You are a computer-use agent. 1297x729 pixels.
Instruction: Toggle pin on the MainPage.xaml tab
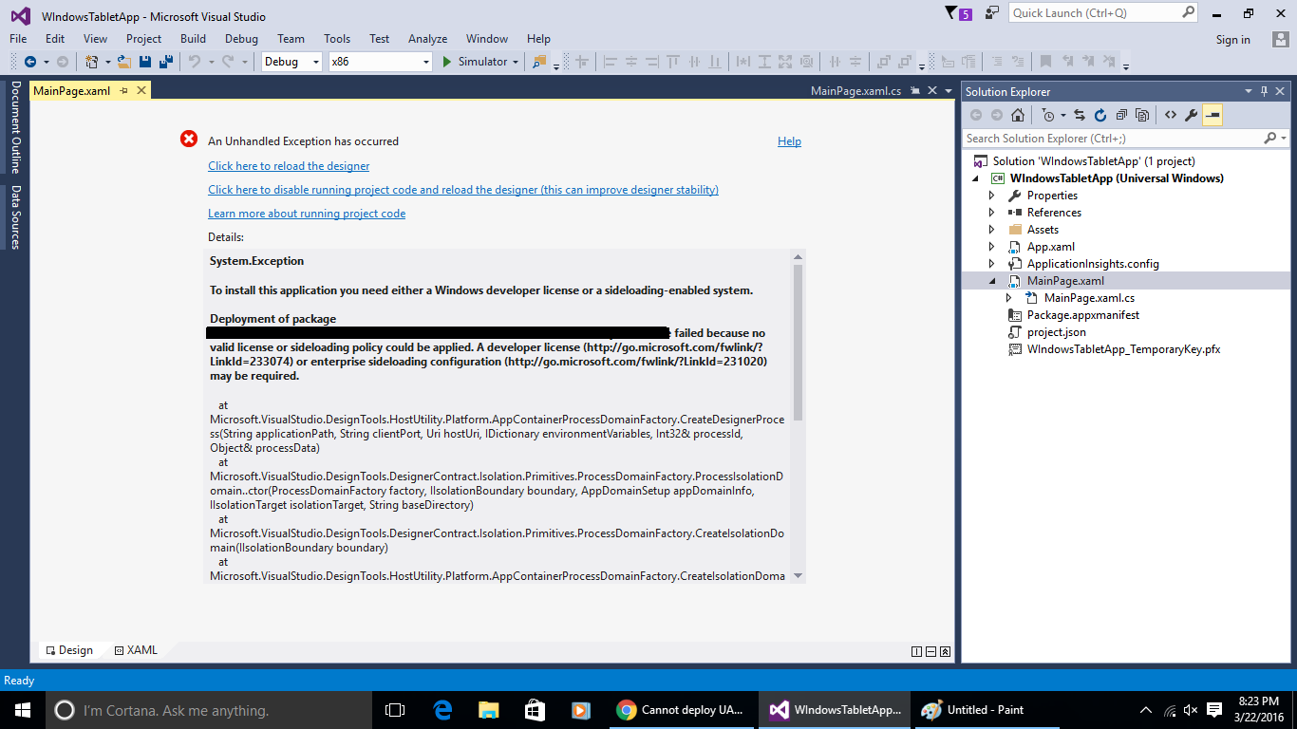coord(123,91)
